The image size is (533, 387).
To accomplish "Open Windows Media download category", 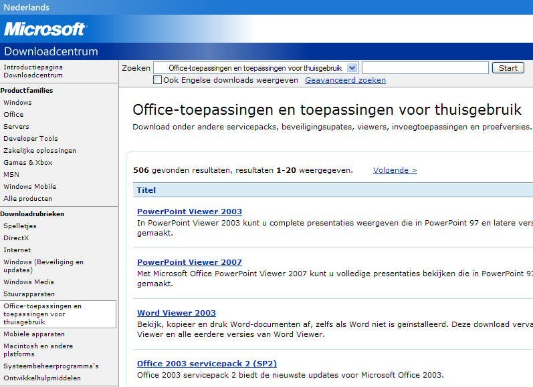I will 29,282.
